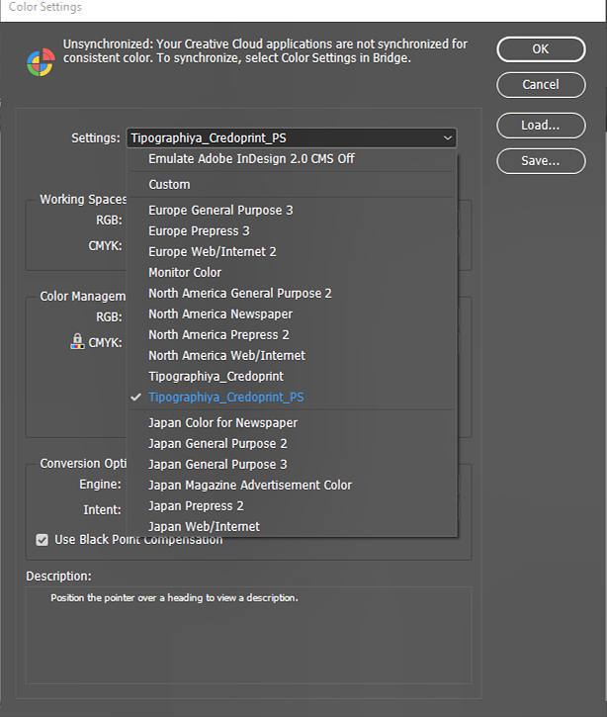The width and height of the screenshot is (607, 717).
Task: Click the Intent label
Action: tap(103, 510)
